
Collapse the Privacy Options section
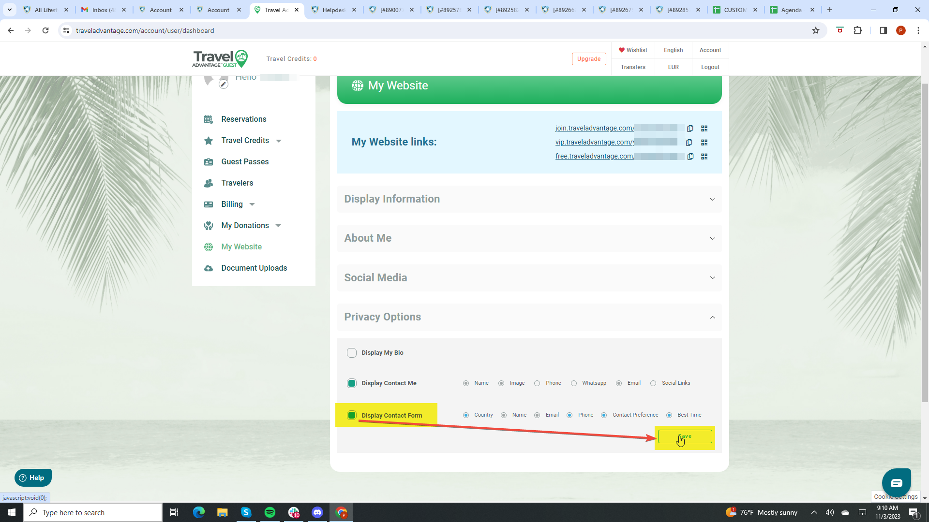pos(712,318)
